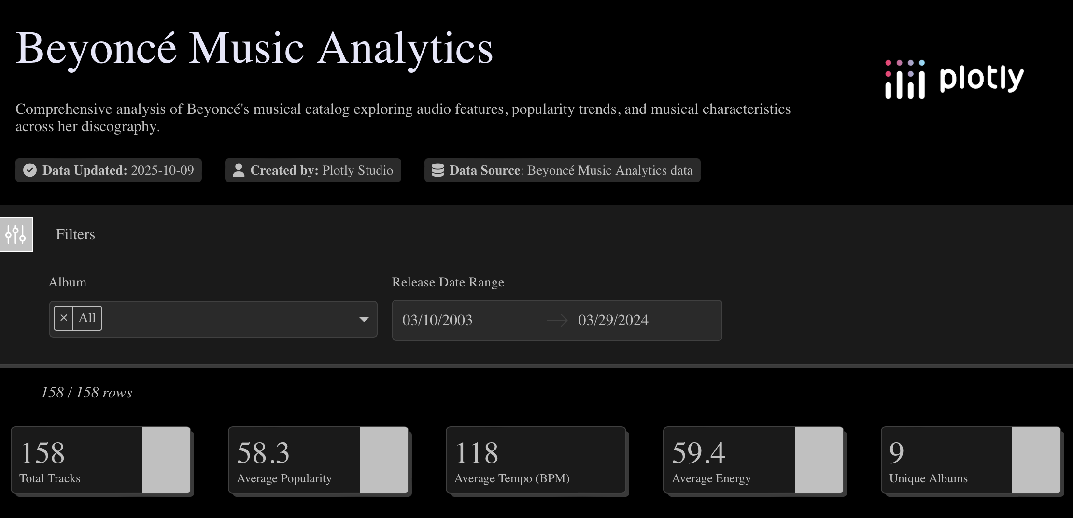This screenshot has height=518, width=1073.
Task: Remove the All tag from Album filter
Action: click(64, 318)
